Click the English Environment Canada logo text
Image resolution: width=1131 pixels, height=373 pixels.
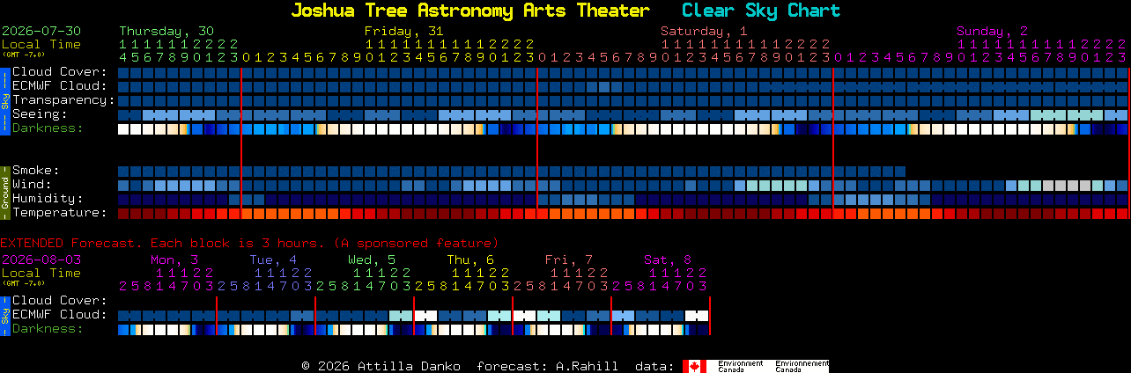tap(740, 366)
